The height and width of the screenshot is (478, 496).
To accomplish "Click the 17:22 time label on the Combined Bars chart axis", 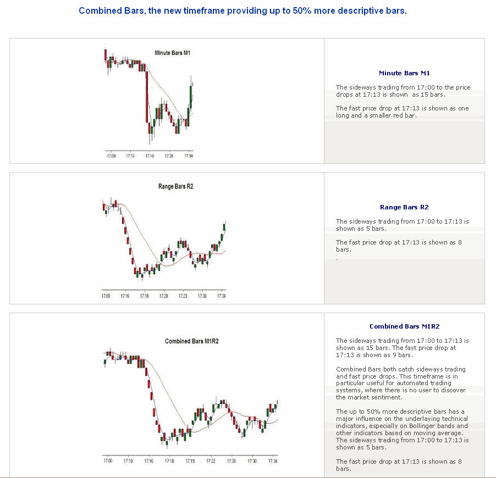I will [x=211, y=460].
